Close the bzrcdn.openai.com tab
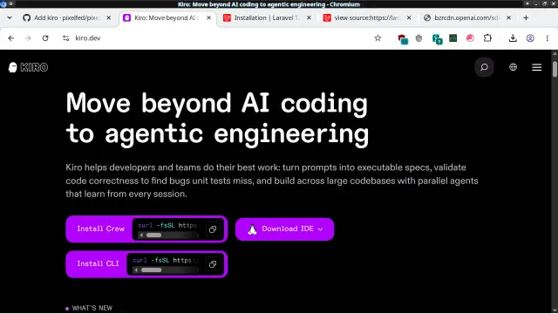This screenshot has width=558, height=314. [509, 17]
